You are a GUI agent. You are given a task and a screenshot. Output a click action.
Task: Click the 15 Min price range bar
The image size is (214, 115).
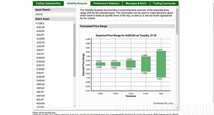click(x=100, y=64)
